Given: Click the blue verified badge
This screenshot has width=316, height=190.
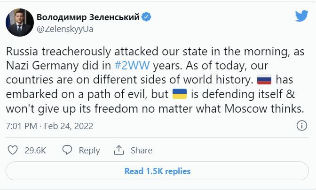Looking at the screenshot, I should click(147, 17).
